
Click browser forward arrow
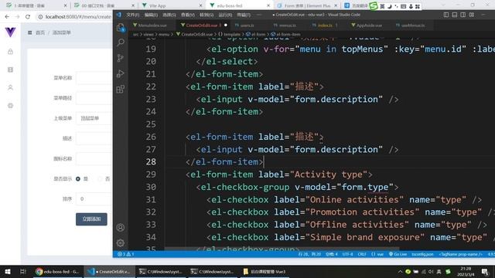click(x=17, y=17)
